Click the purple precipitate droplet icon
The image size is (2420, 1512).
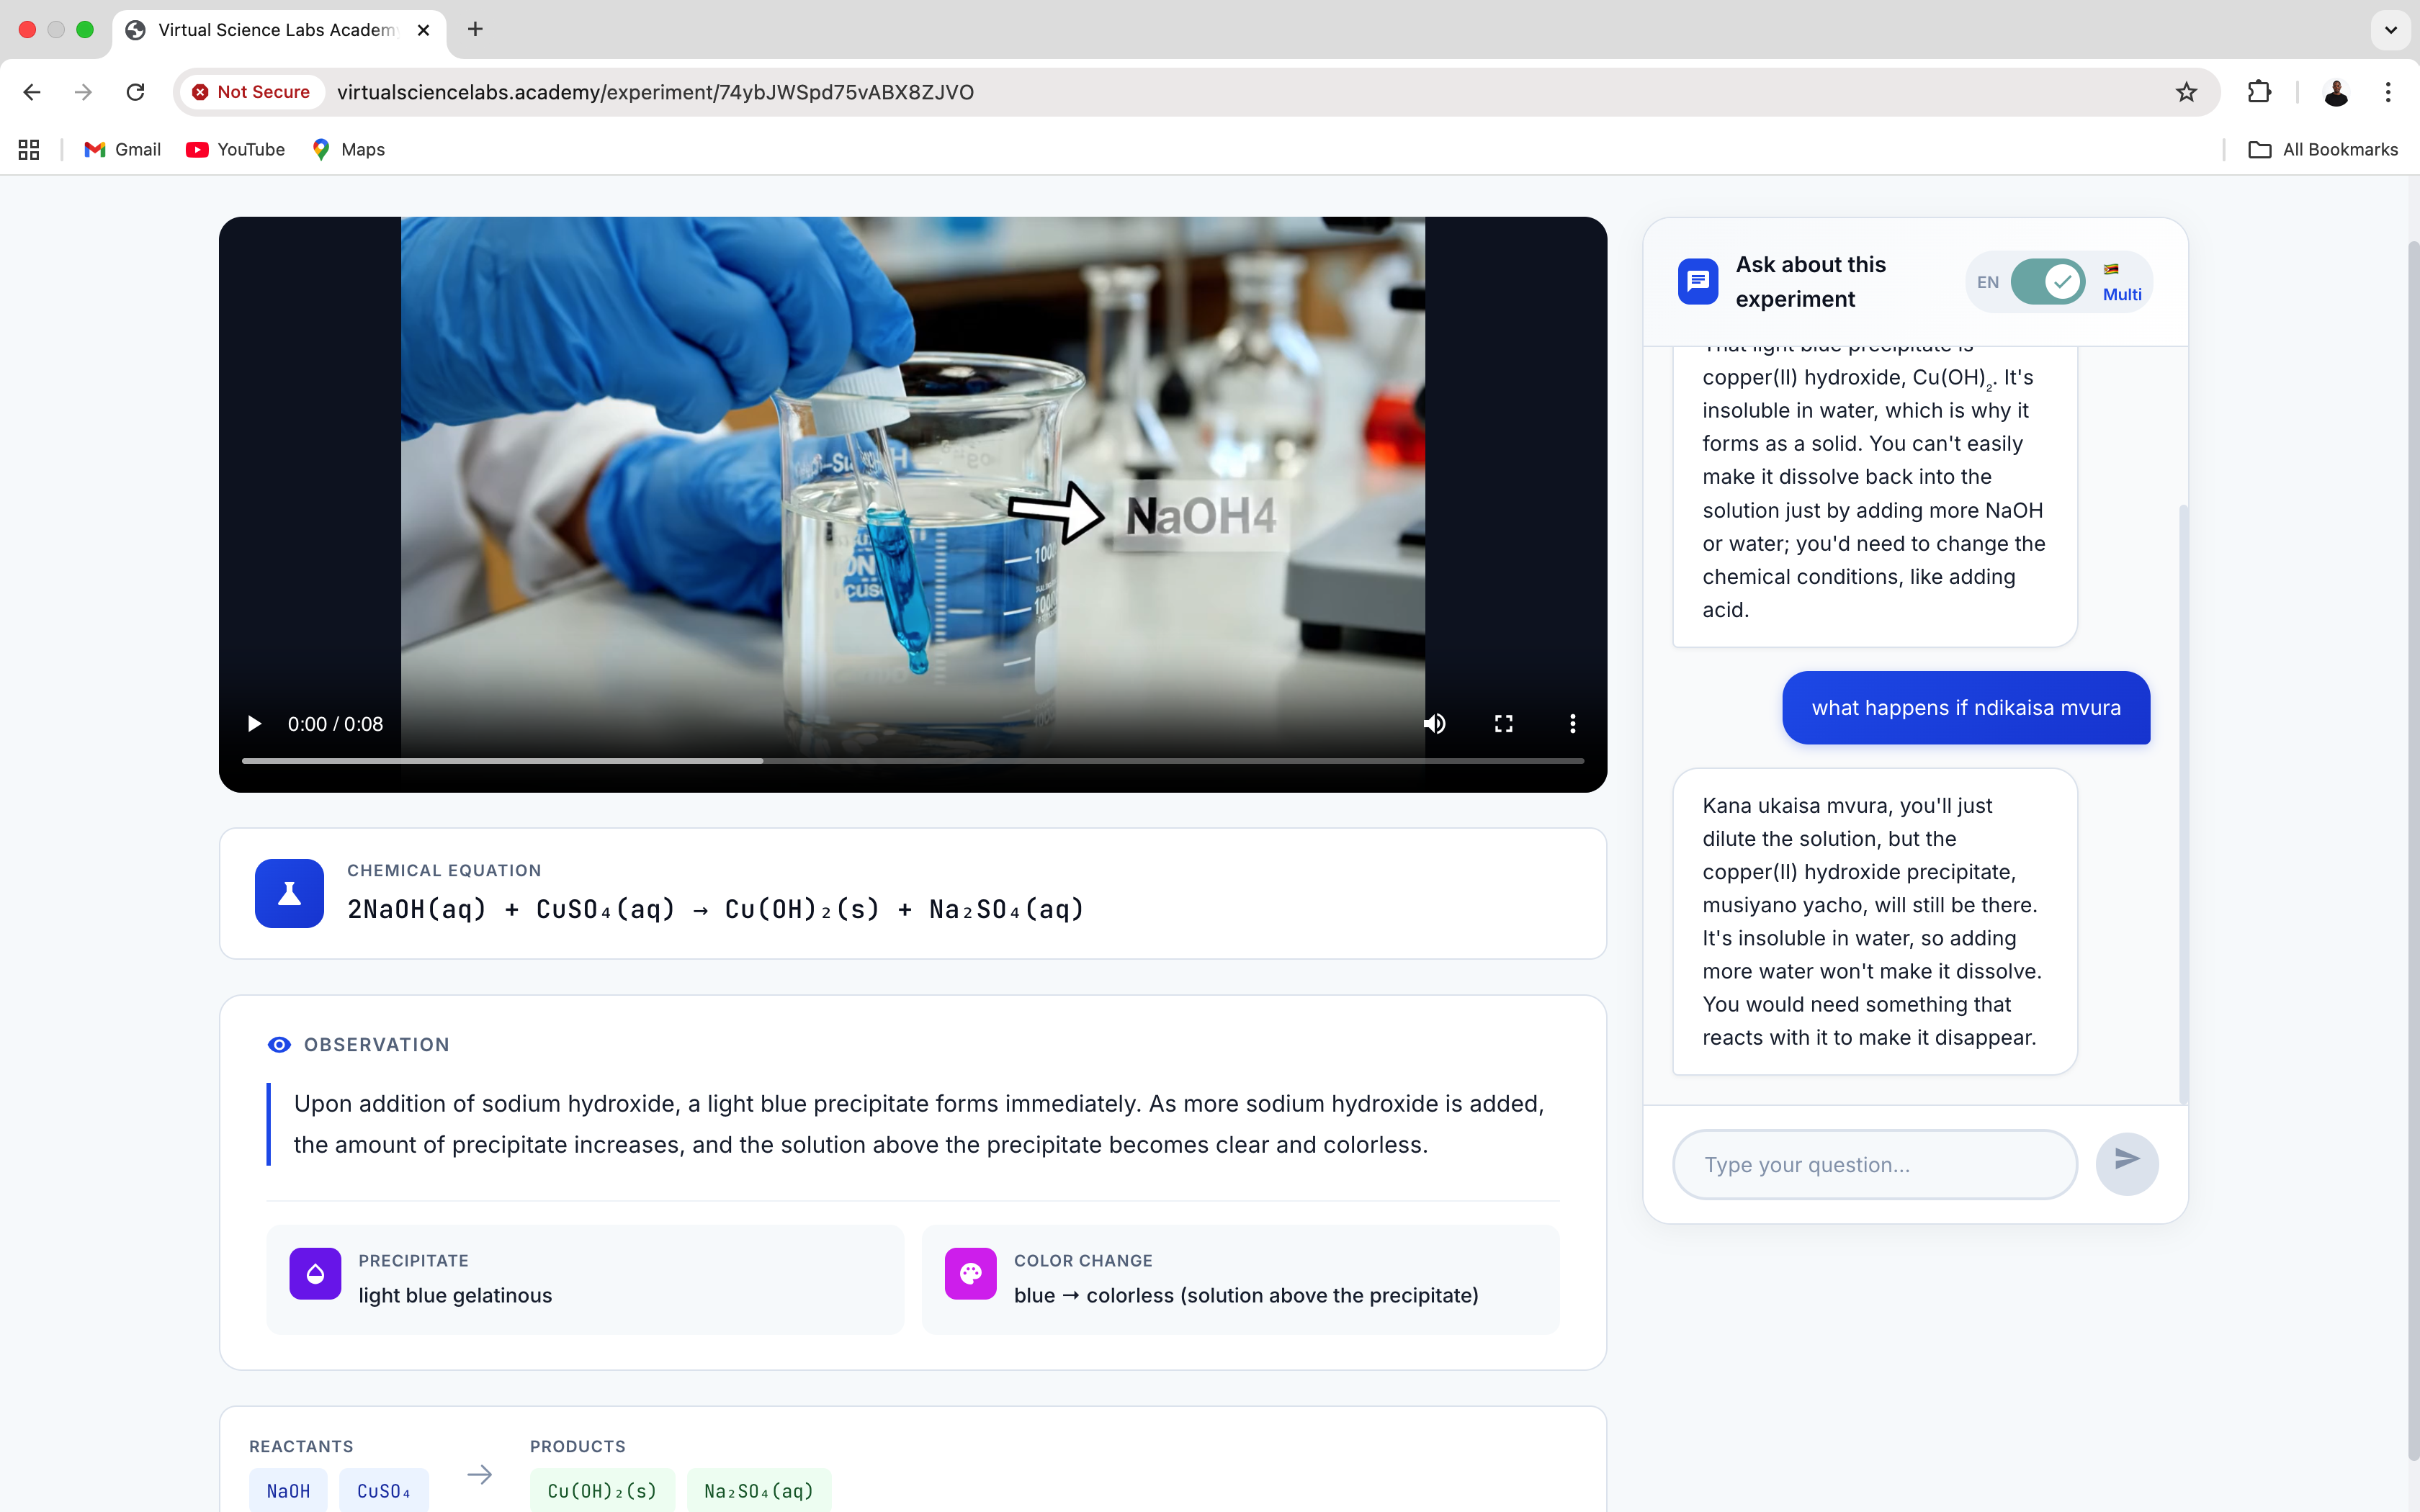315,1273
